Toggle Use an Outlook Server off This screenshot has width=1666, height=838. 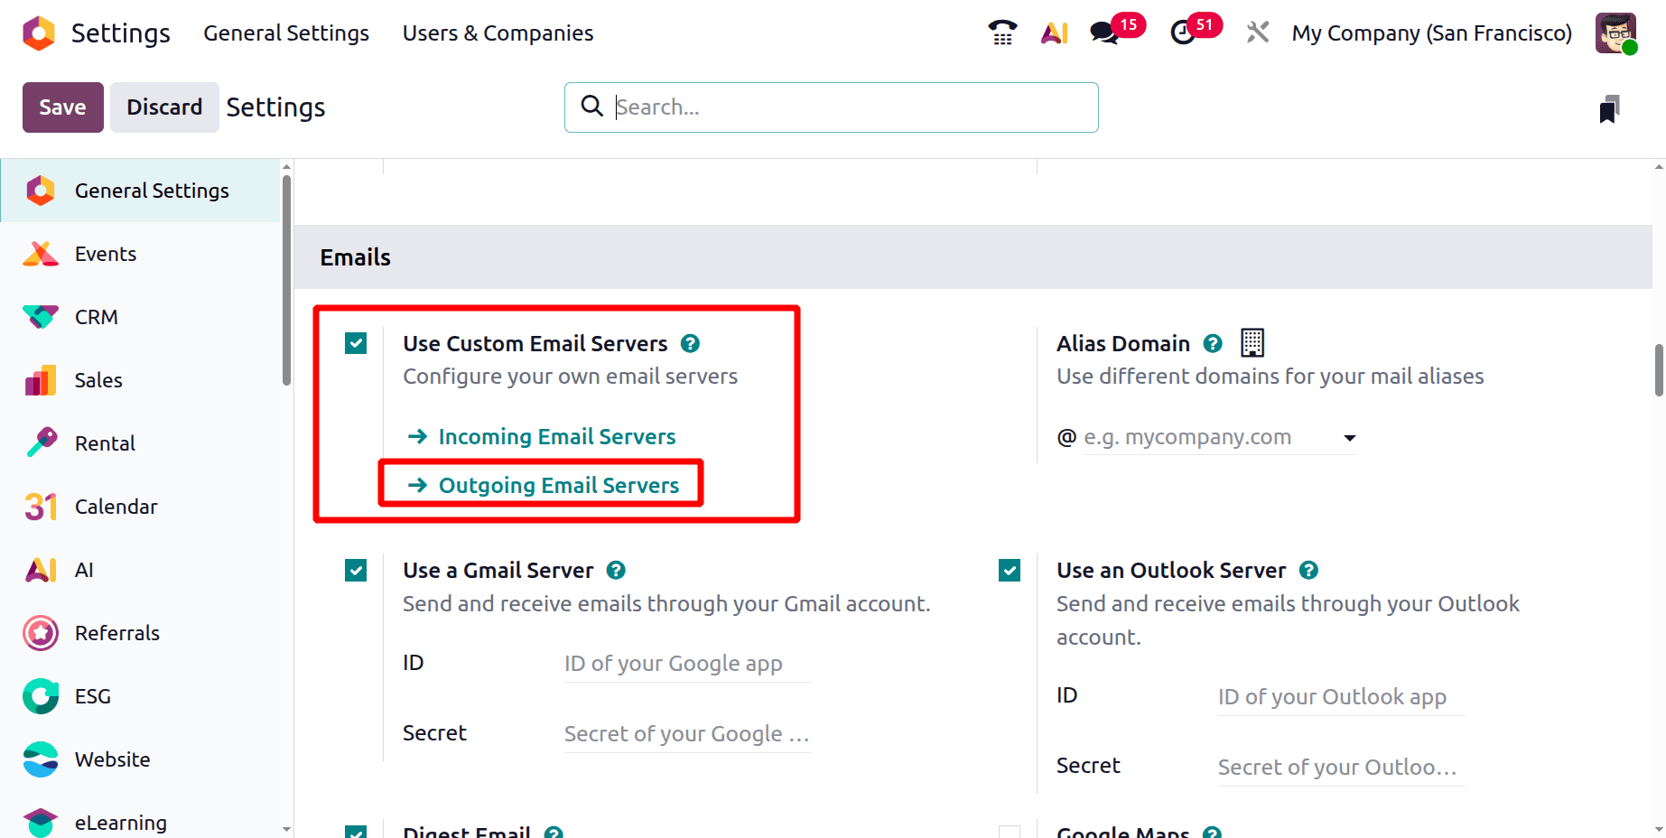click(1009, 570)
